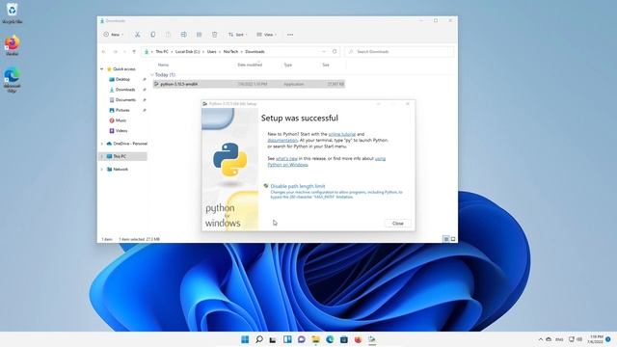Click the OneDrive cloud tray icon
Image resolution: width=617 pixels, height=347 pixels.
(x=549, y=339)
